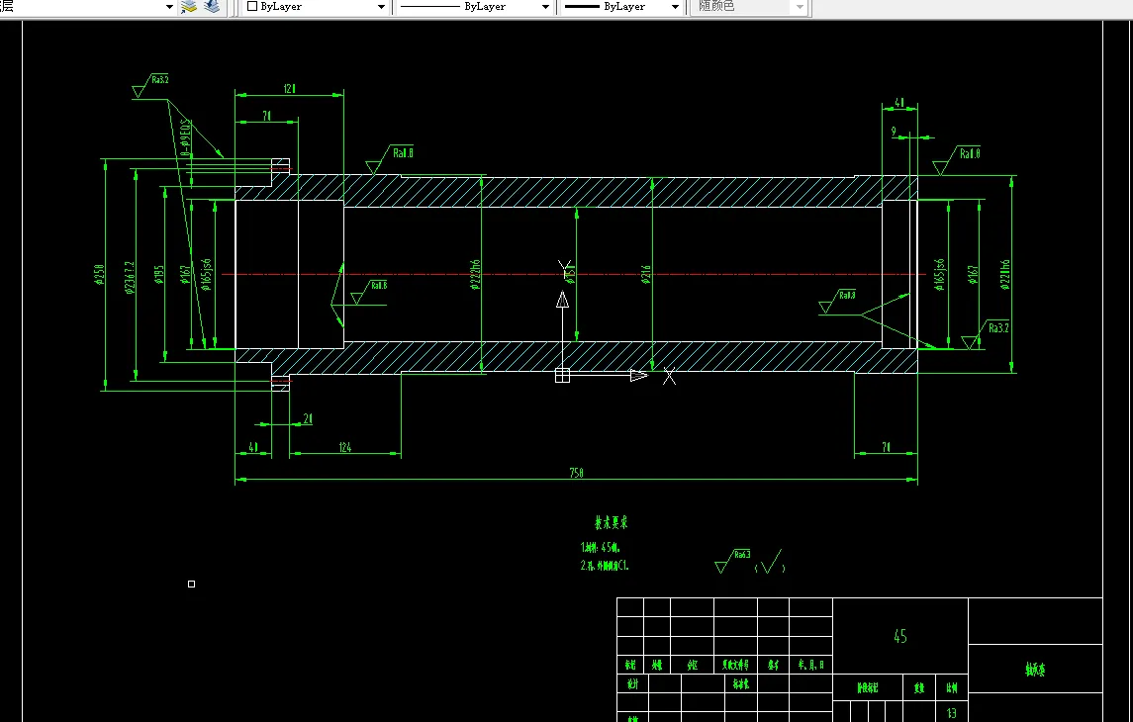
Task: Select the φ216 diameter dimension
Action: (645, 274)
